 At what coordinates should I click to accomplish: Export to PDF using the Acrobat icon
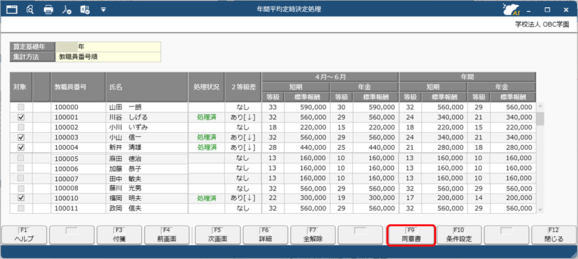click(66, 10)
